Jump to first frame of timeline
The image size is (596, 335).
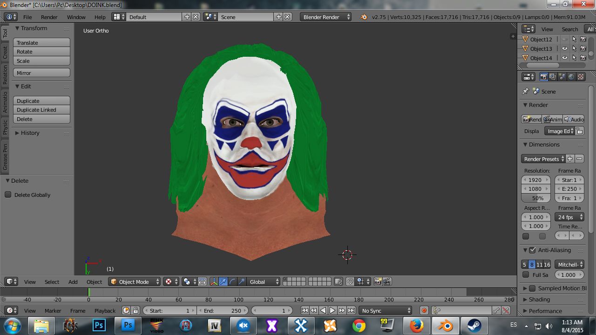pos(305,310)
